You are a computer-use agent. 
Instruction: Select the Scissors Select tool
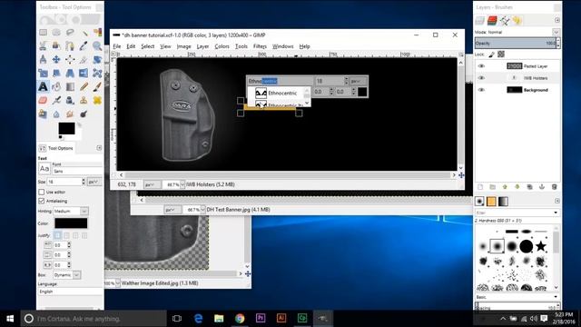pos(43,46)
